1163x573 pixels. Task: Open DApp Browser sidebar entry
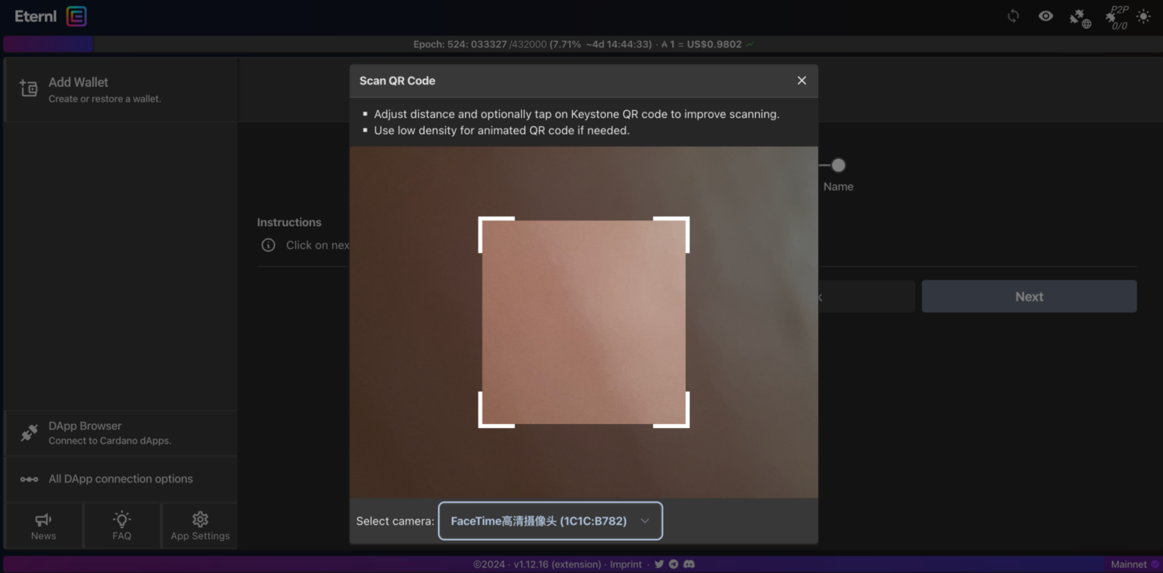tap(120, 433)
